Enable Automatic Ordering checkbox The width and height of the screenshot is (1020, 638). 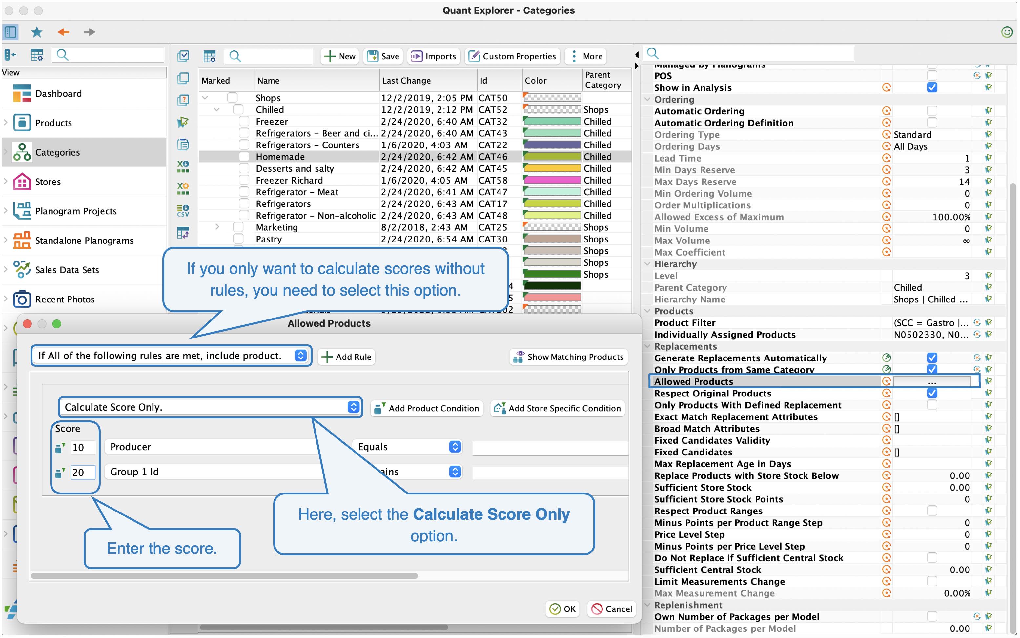pyautogui.click(x=932, y=111)
